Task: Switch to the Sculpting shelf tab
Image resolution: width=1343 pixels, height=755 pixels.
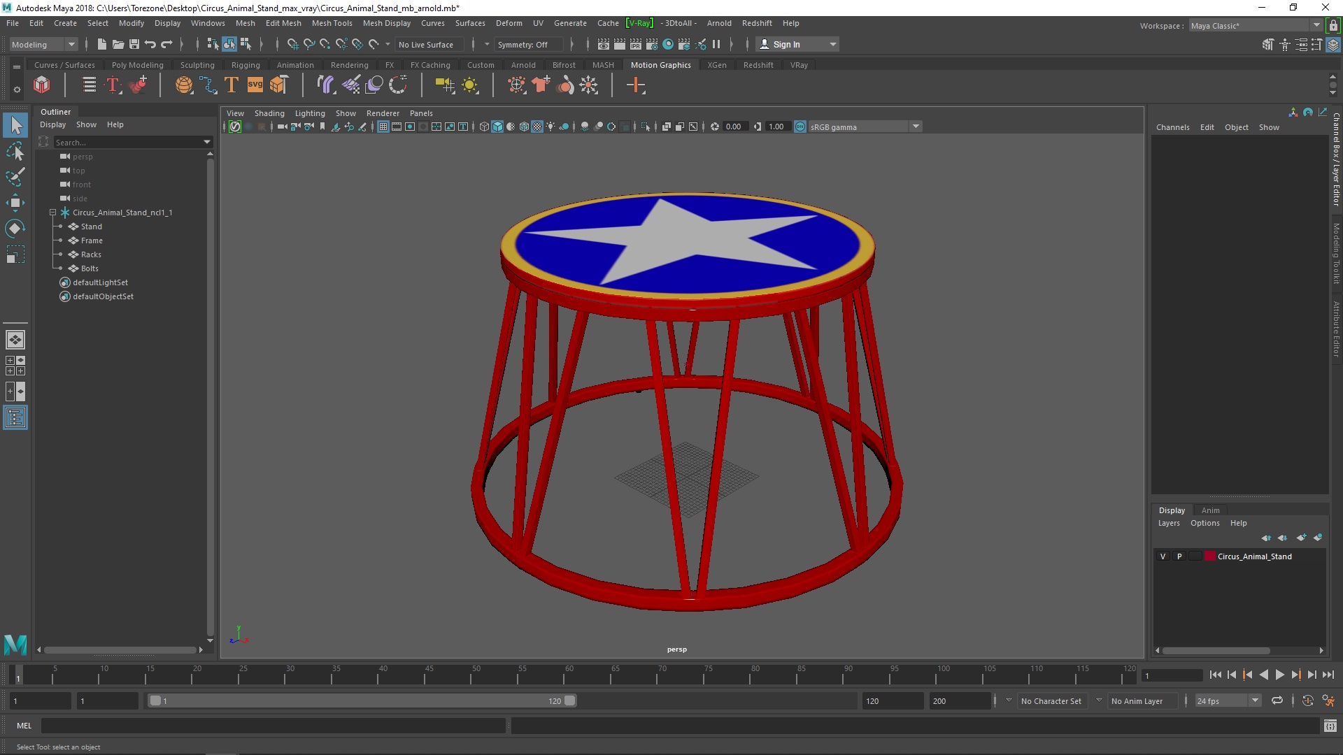Action: (x=197, y=65)
